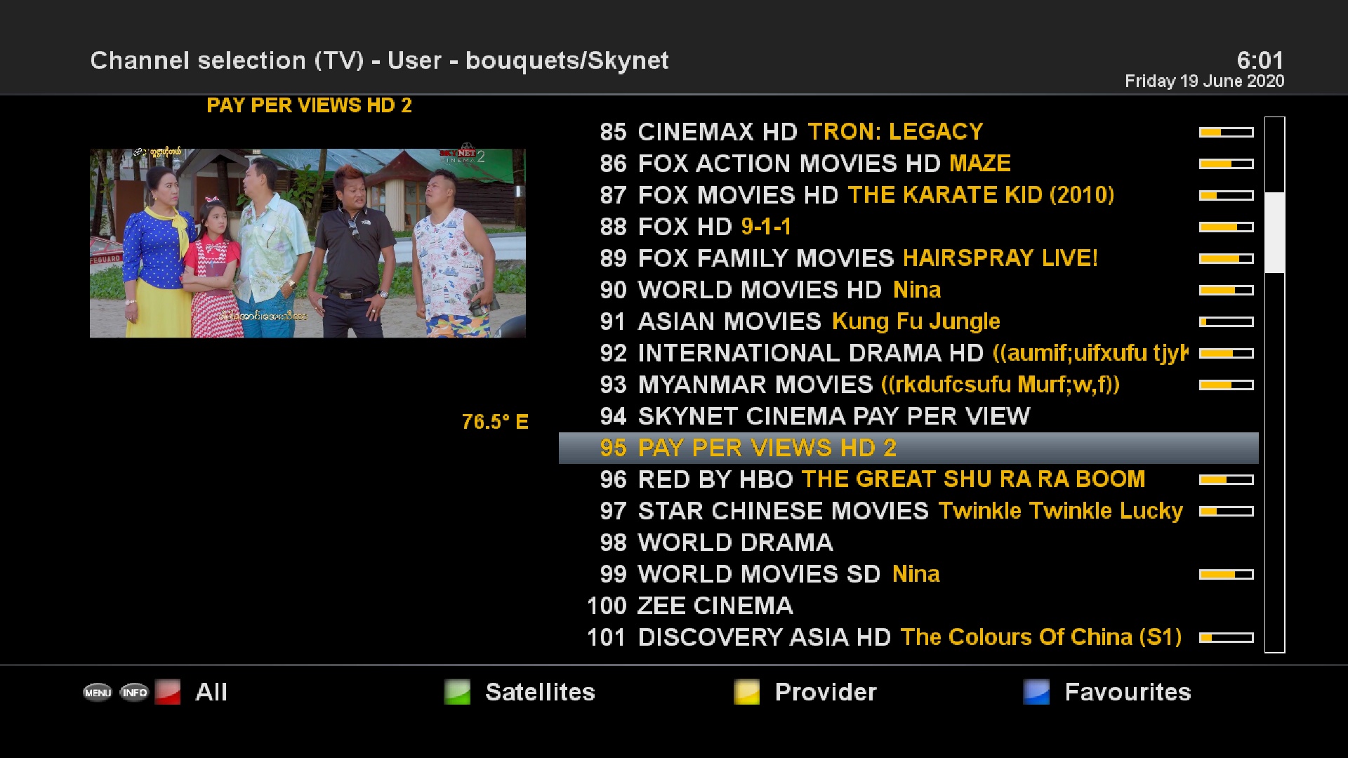Image resolution: width=1348 pixels, height=758 pixels.
Task: Click the 76.5° E satellite position label
Action: pyautogui.click(x=495, y=422)
